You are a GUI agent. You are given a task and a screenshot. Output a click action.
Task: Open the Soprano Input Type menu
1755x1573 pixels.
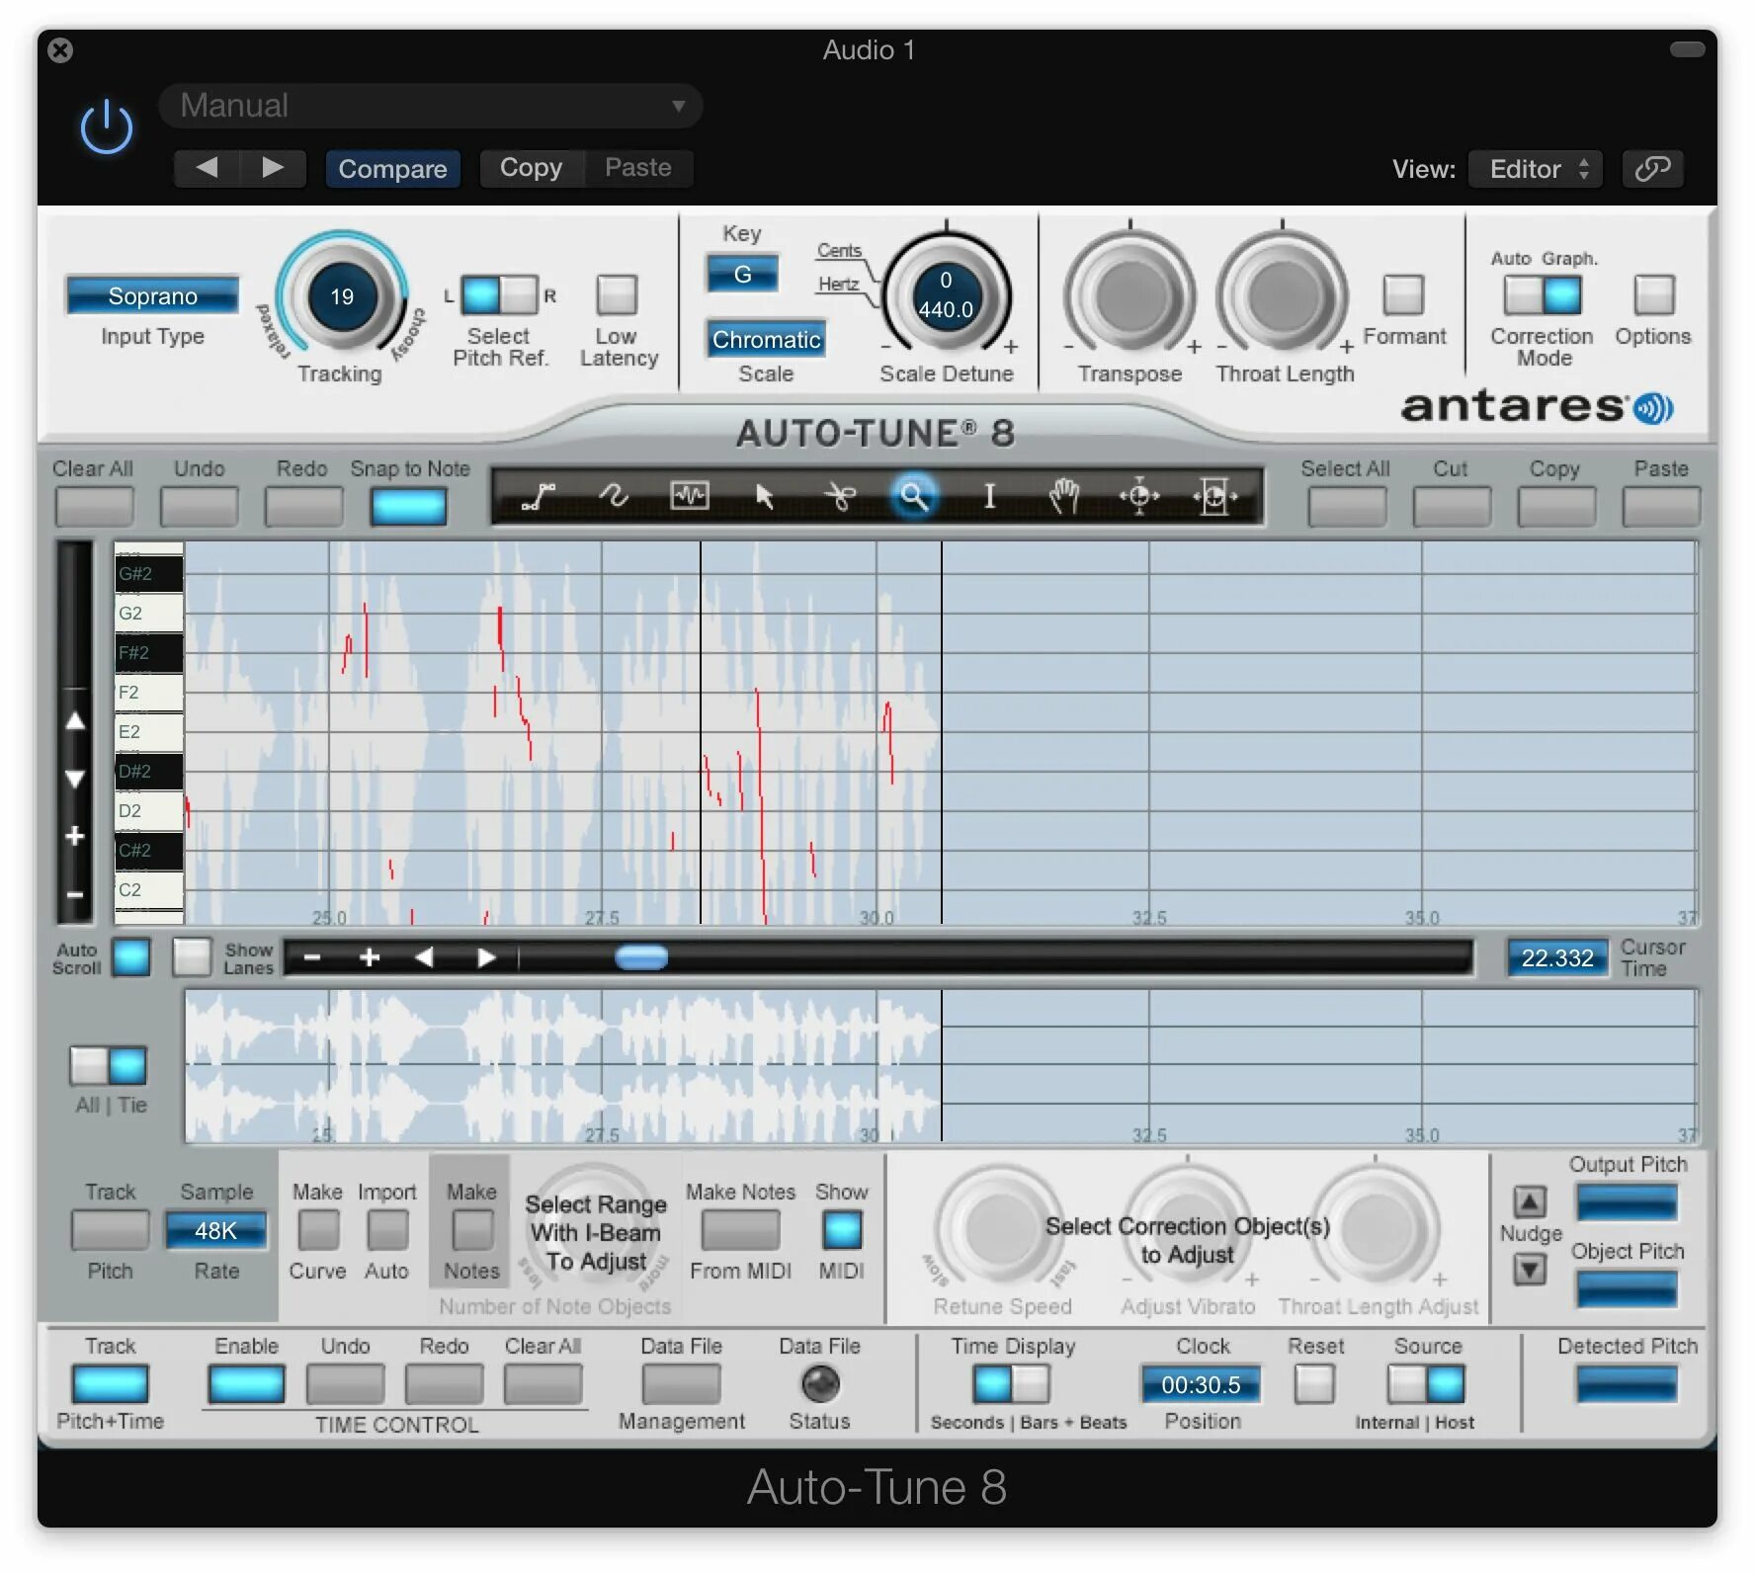152,295
